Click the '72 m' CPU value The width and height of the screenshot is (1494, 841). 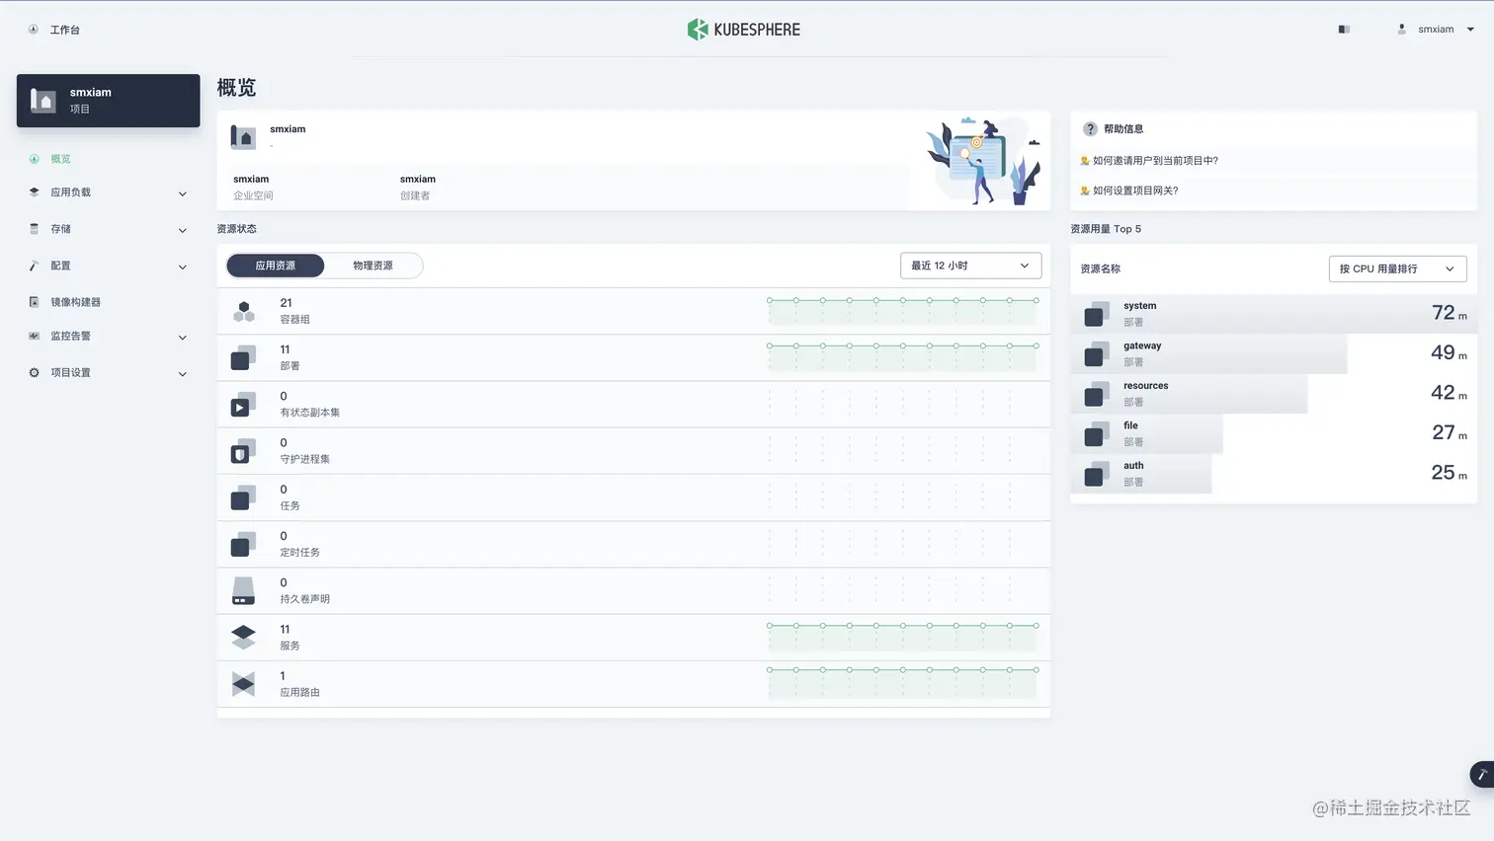(x=1450, y=313)
